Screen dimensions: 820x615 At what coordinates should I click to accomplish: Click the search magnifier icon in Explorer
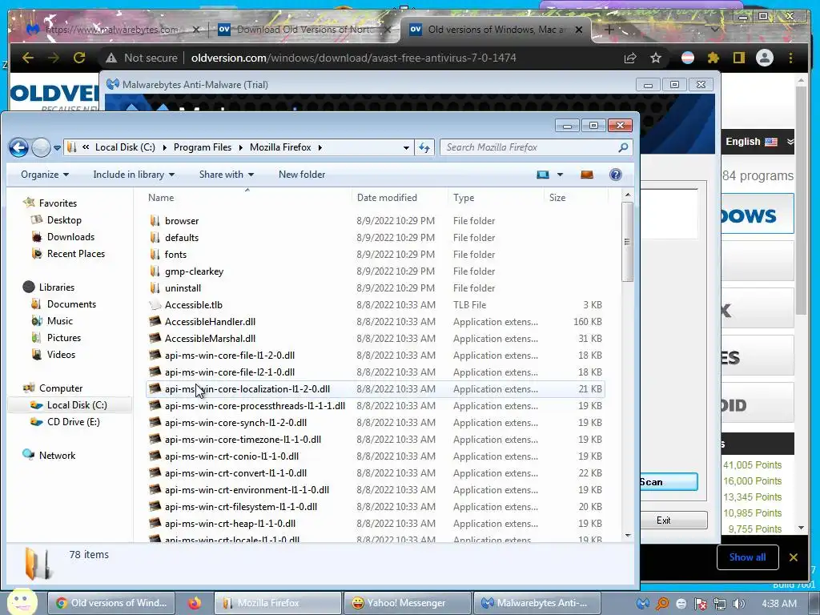tap(623, 148)
